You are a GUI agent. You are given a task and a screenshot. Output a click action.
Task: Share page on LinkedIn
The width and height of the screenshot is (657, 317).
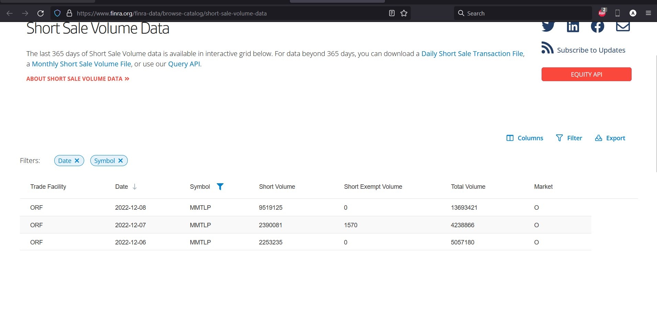point(573,26)
